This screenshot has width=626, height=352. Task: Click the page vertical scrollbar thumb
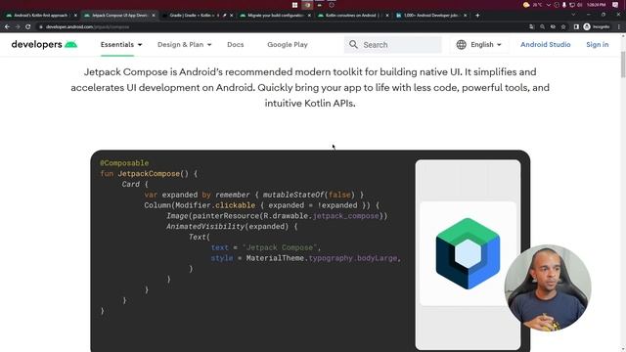pyautogui.click(x=623, y=64)
